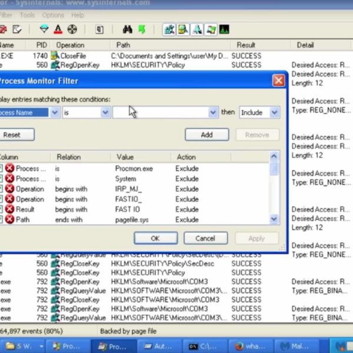The width and height of the screenshot is (353, 353).
Task: Confirm filter with OK button
Action: click(x=155, y=238)
